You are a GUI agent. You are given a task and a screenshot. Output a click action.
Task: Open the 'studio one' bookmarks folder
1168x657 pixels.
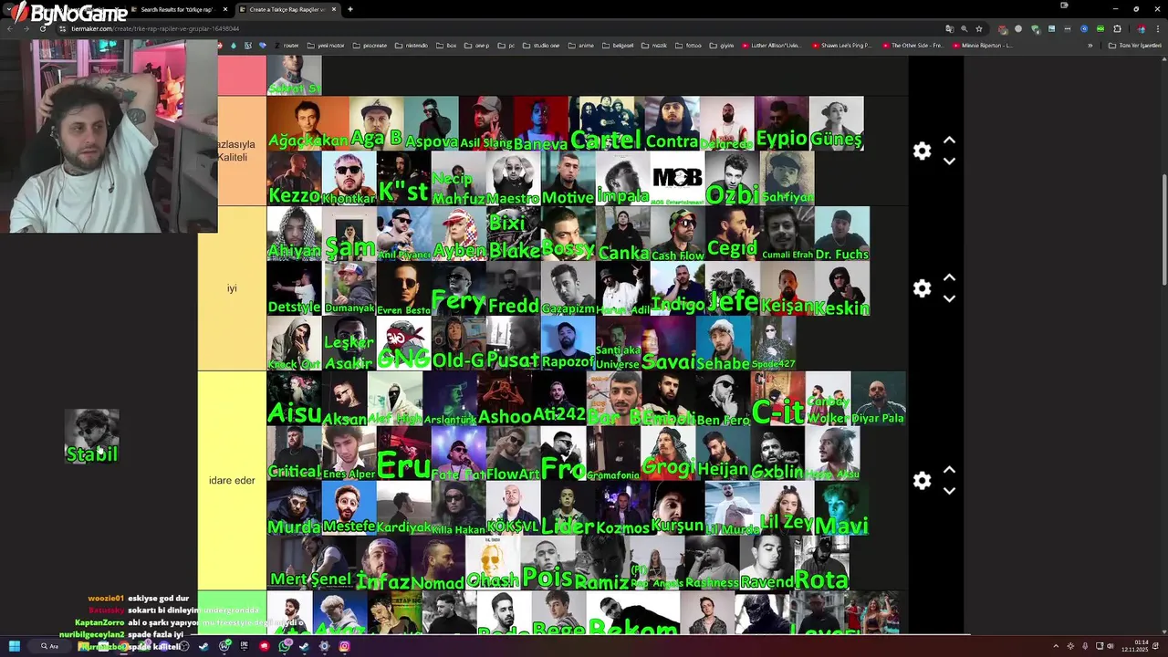point(541,46)
